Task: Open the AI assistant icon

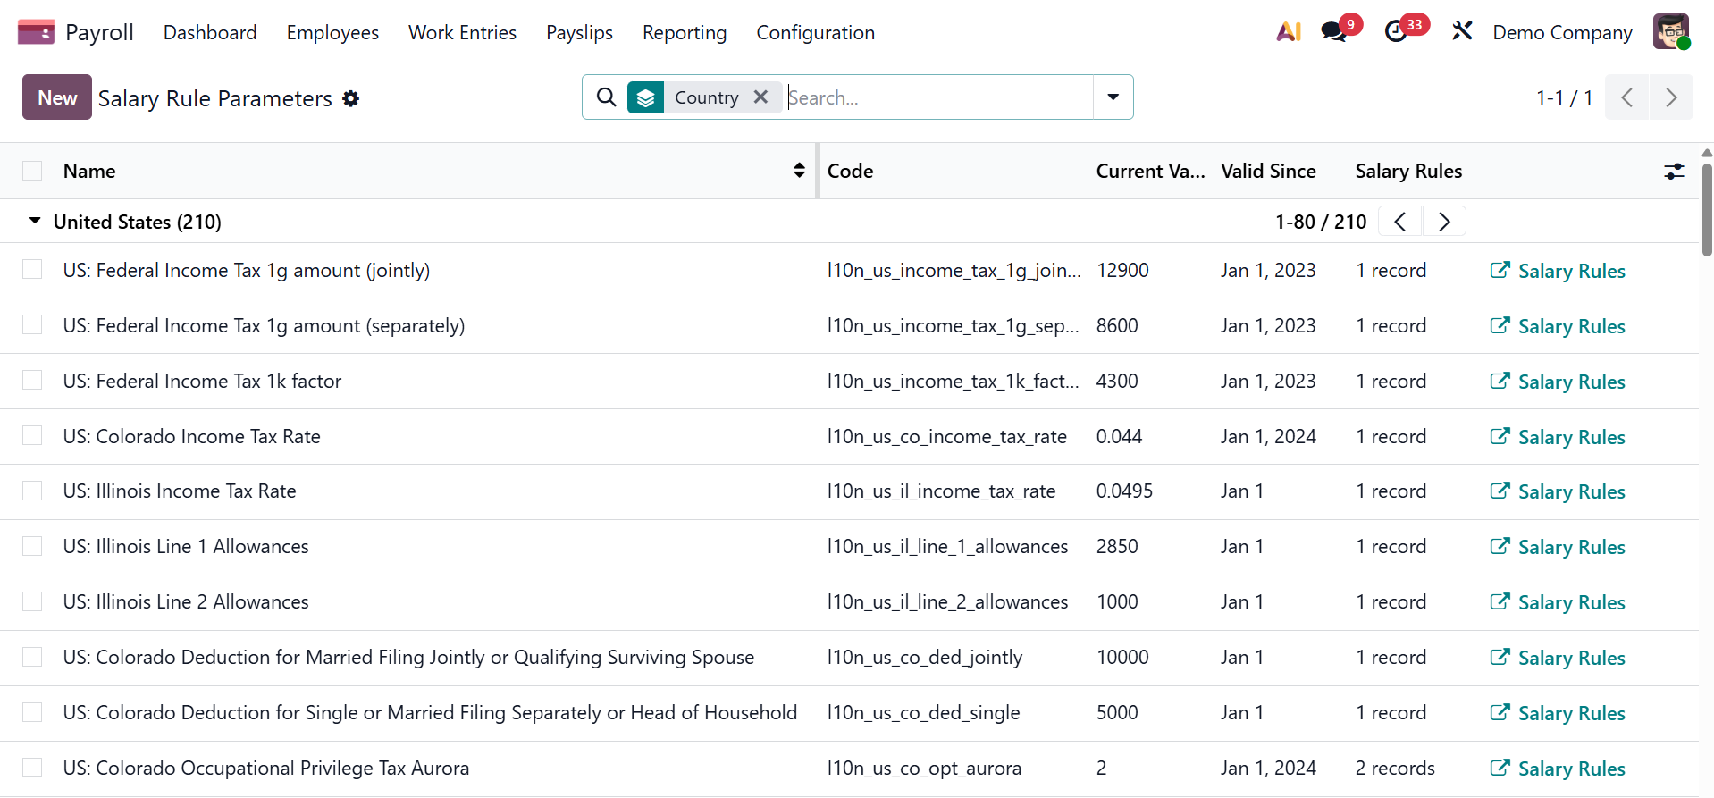Action: [1288, 32]
